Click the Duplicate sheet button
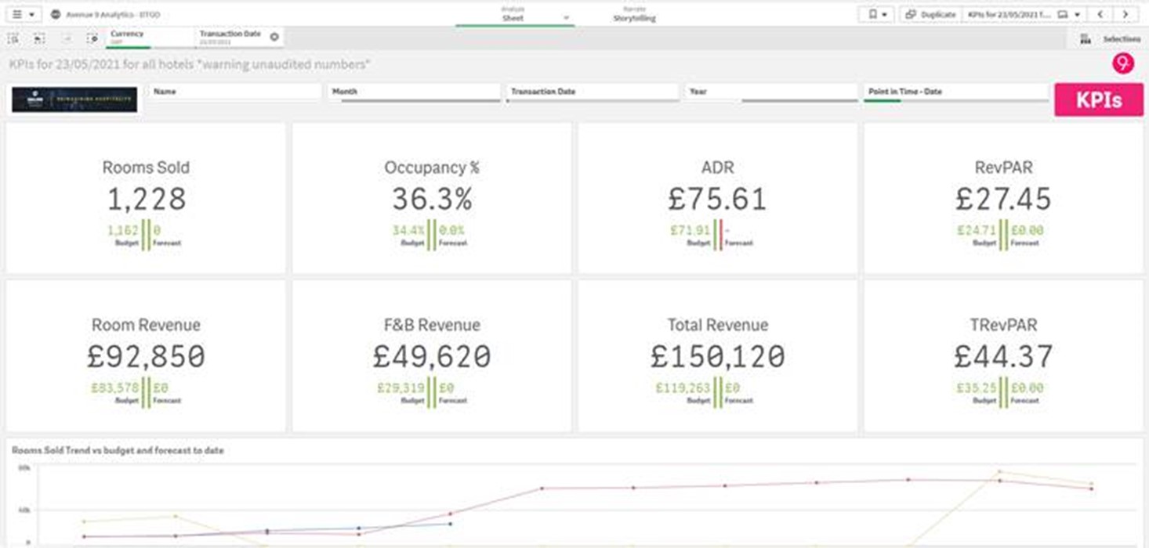Screen dimensions: 1149x548 pyautogui.click(x=930, y=14)
